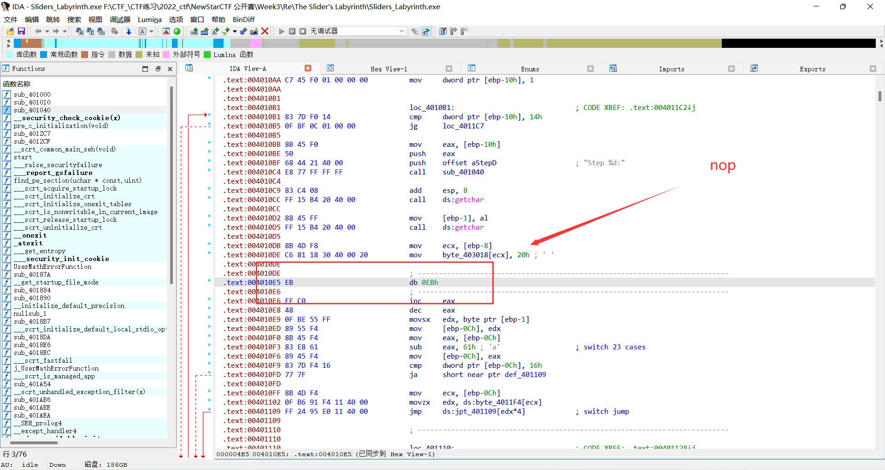
Task: Jump back with the left arrow icon
Action: tap(38, 31)
